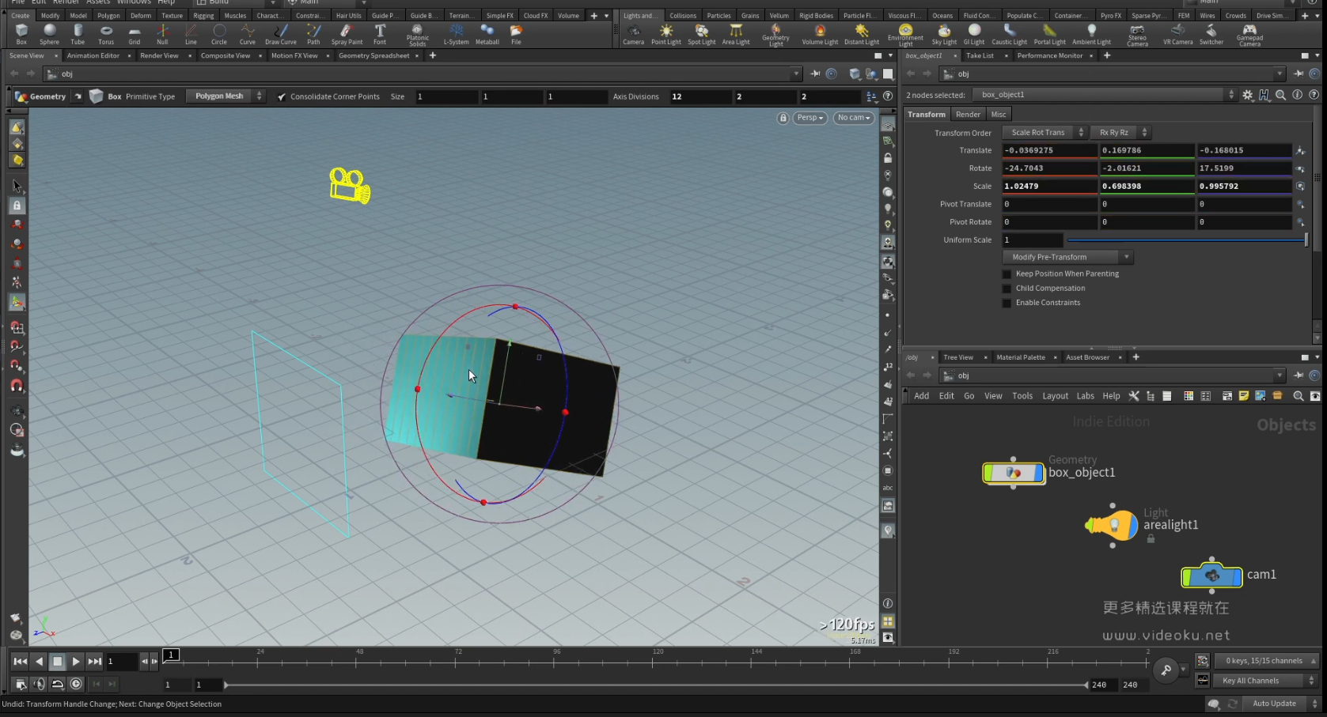This screenshot has width=1327, height=717.
Task: Open the Geometry Spreadsheet tab
Action: [x=373, y=56]
